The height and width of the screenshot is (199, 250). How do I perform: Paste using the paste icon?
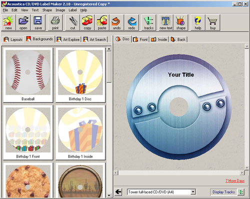point(102,23)
